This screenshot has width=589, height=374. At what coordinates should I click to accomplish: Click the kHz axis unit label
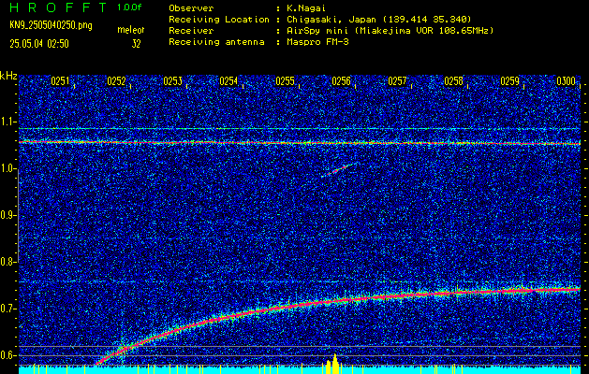8,76
